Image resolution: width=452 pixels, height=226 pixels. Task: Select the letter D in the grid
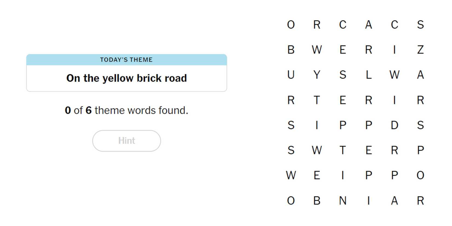click(394, 125)
